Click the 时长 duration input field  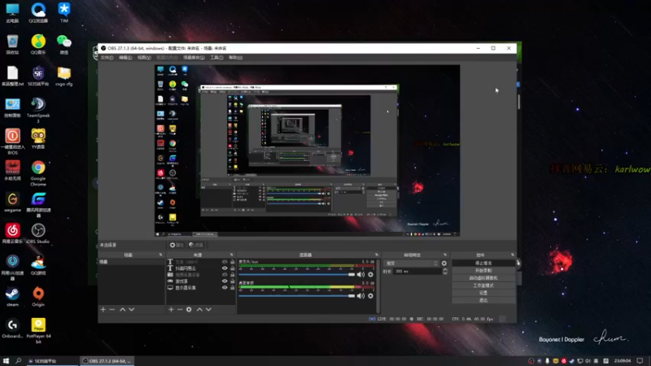pos(417,272)
